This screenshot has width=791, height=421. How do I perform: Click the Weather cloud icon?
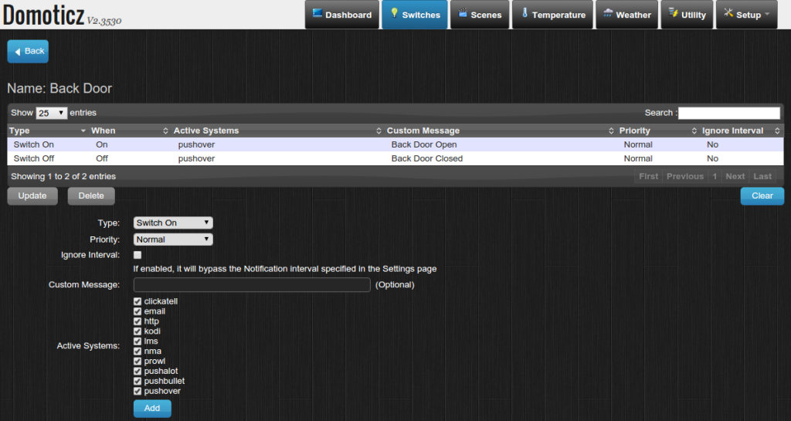click(608, 13)
